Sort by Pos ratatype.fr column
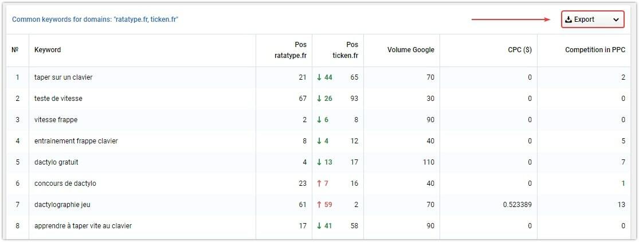Viewport: 639px width, 242px height. click(x=291, y=50)
